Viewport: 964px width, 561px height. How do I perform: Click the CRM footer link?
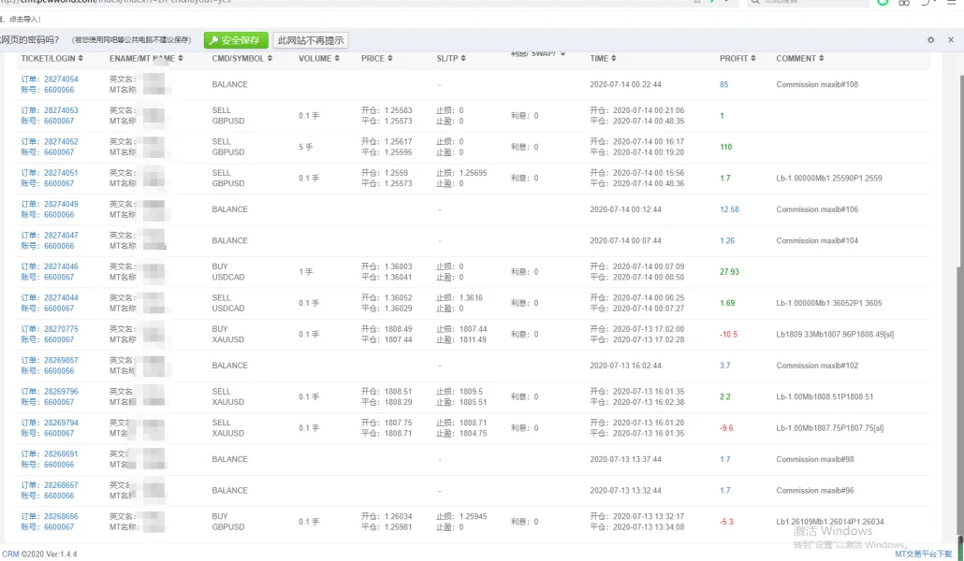click(10, 554)
